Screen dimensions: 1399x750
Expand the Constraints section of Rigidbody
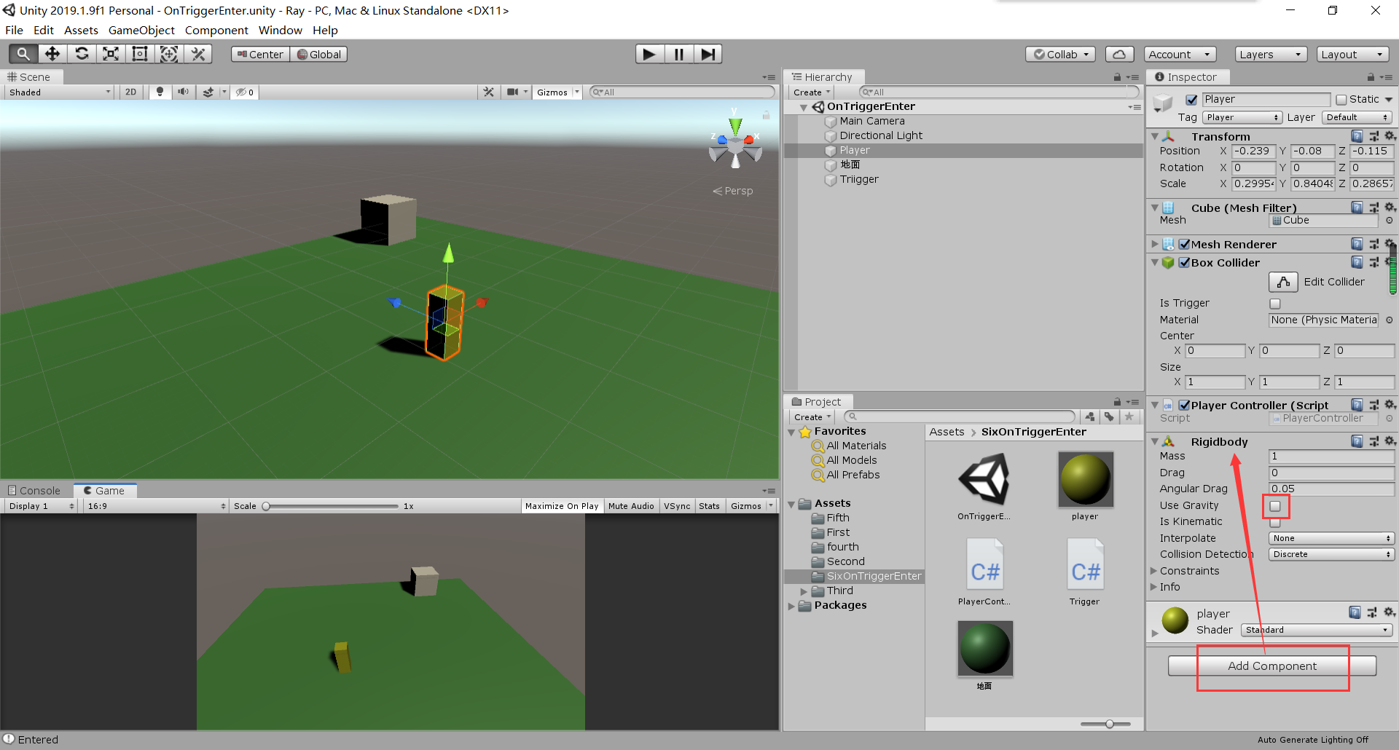[1155, 571]
